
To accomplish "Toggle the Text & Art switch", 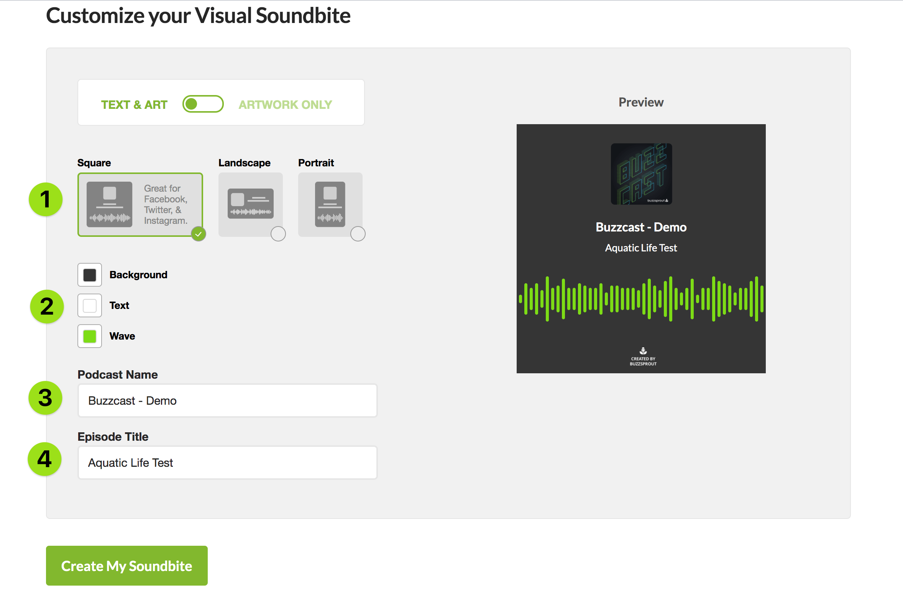I will 203,104.
